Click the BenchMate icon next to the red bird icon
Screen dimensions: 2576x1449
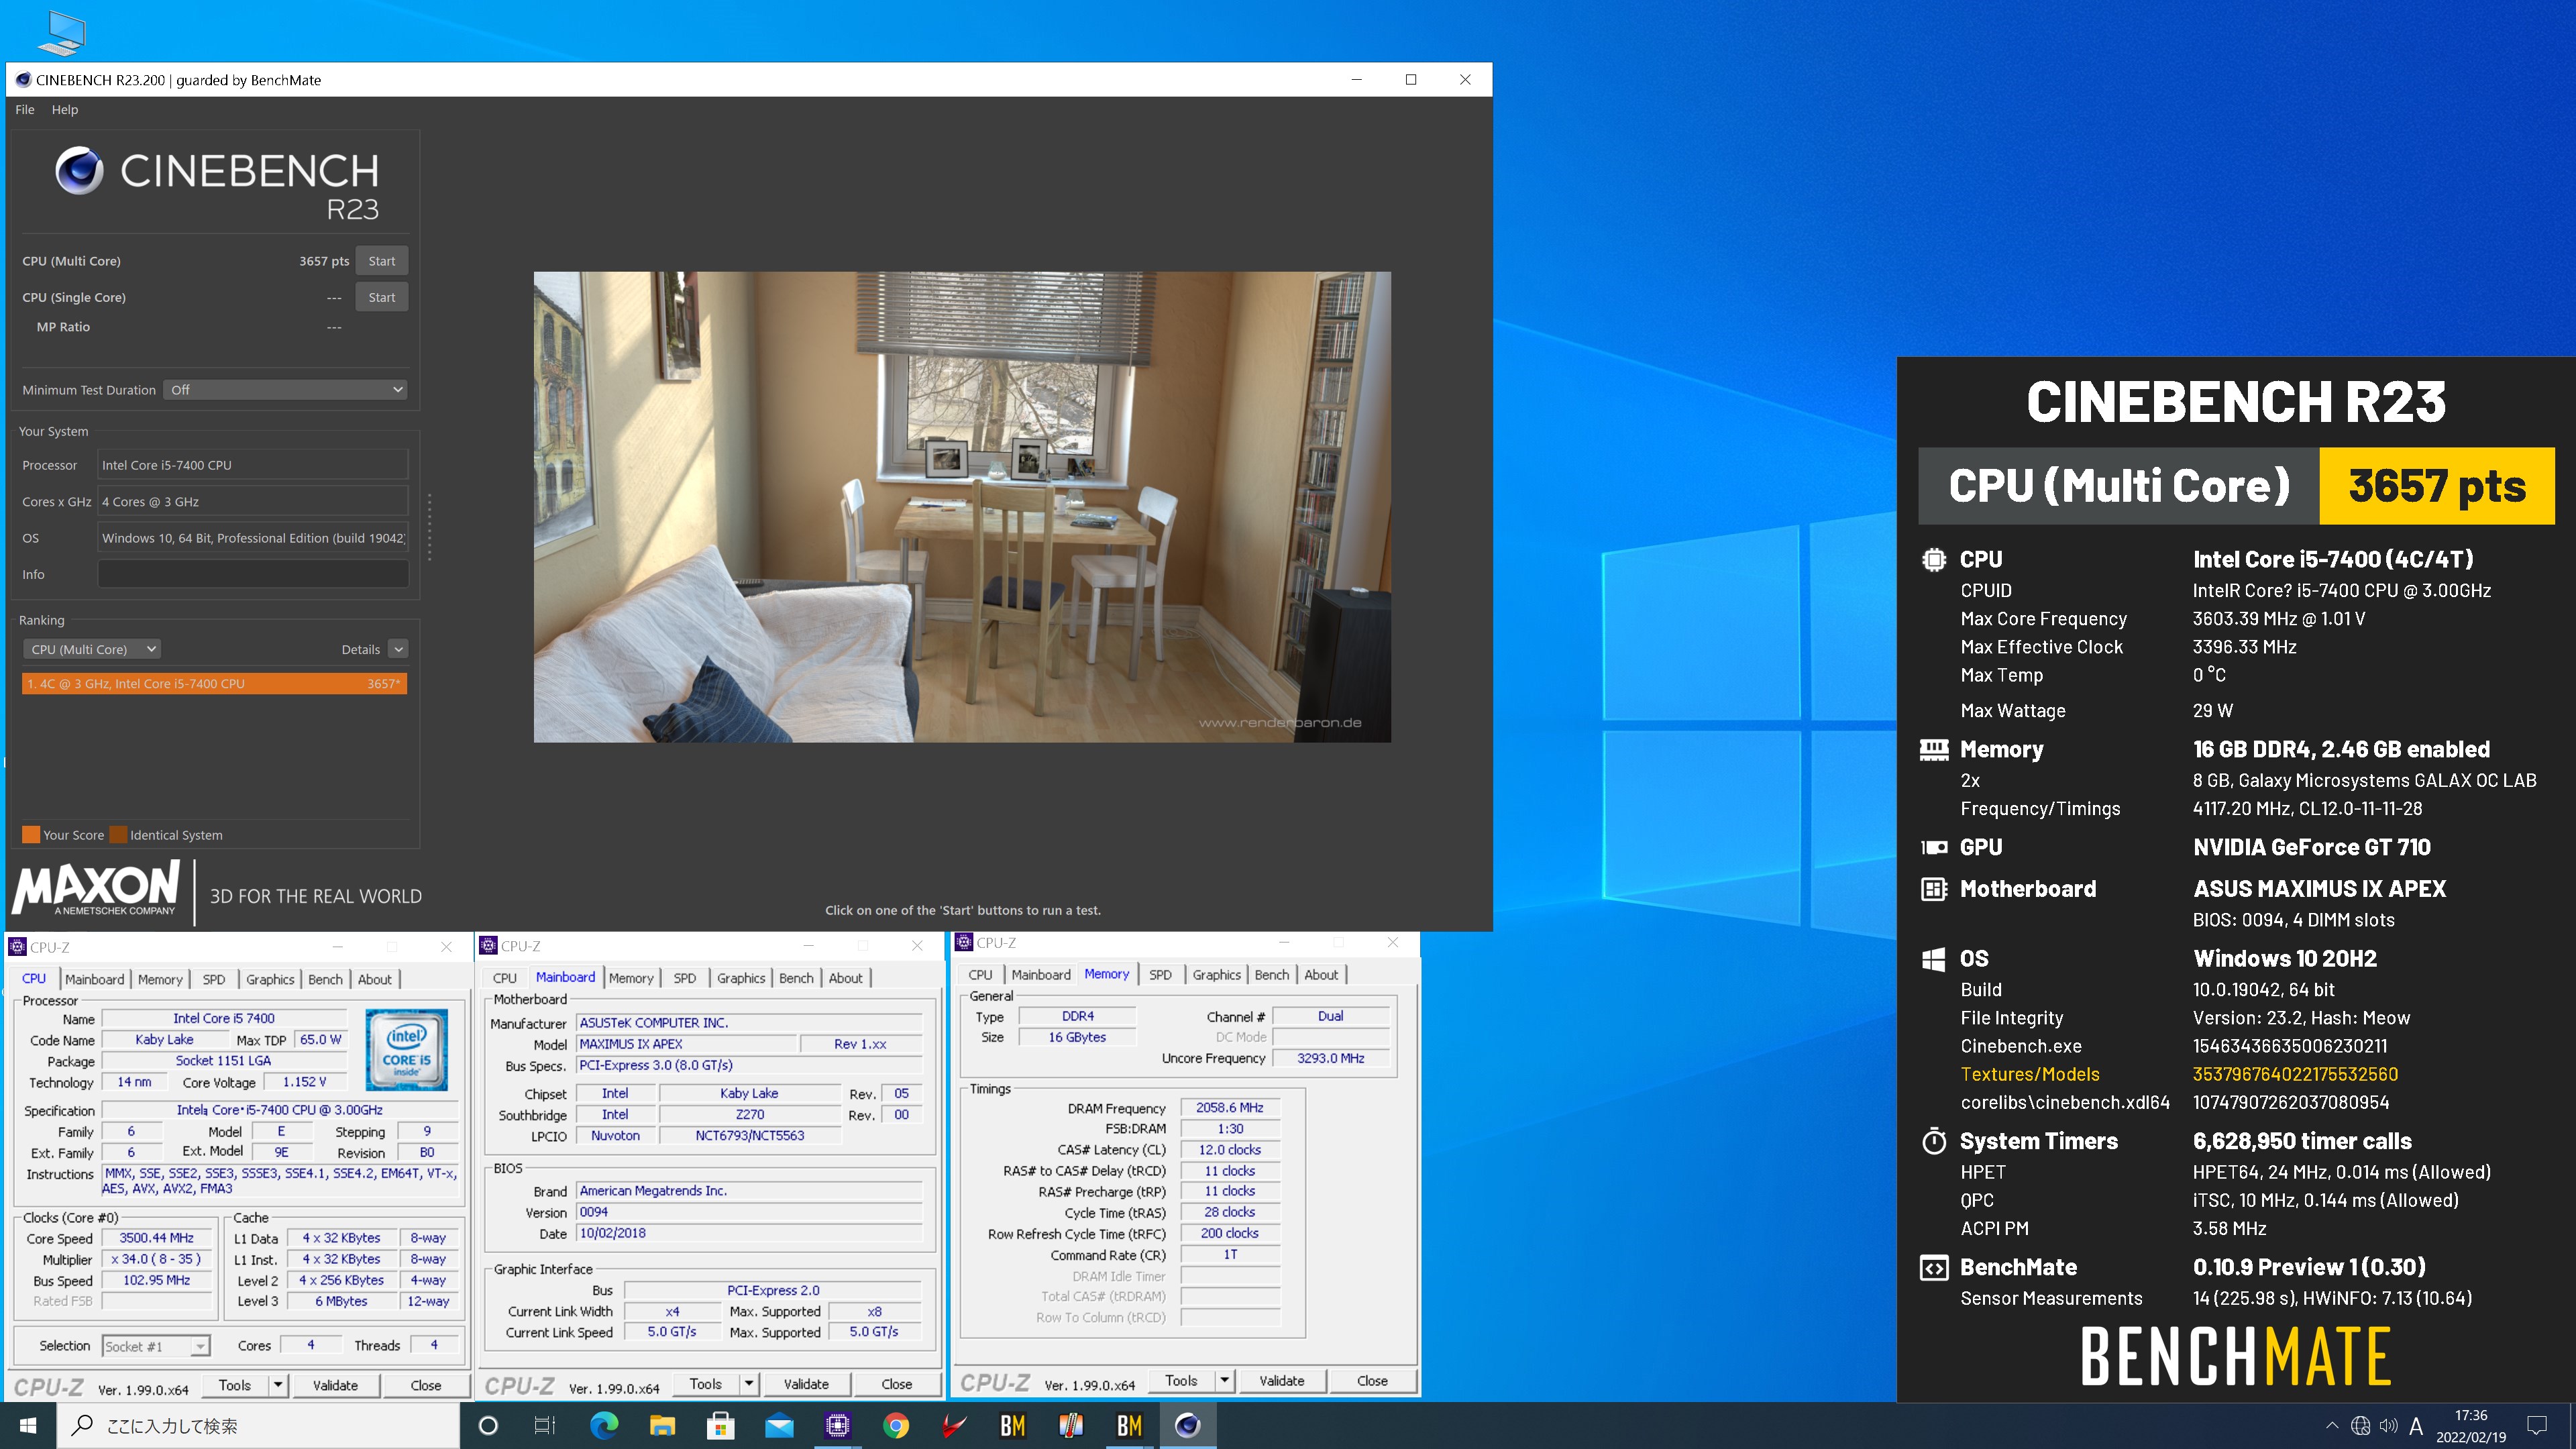[x=1012, y=1425]
